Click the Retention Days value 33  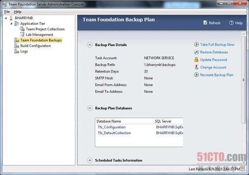[x=146, y=72]
